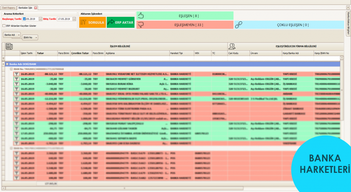The height and width of the screenshot is (192, 351).
Task: Click the funnel icon in the filter row
Action: 3,58
